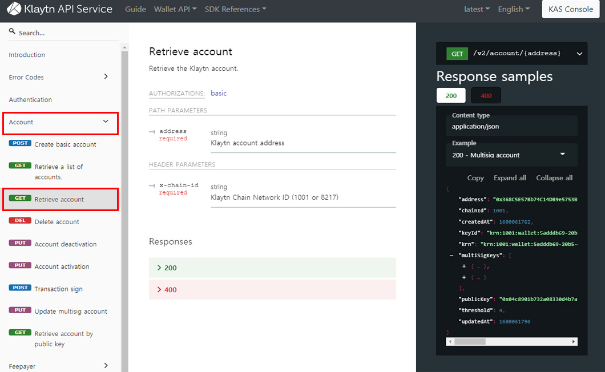The image size is (605, 372).
Task: Click the green GET badge in endpoint bar
Action: click(x=457, y=54)
